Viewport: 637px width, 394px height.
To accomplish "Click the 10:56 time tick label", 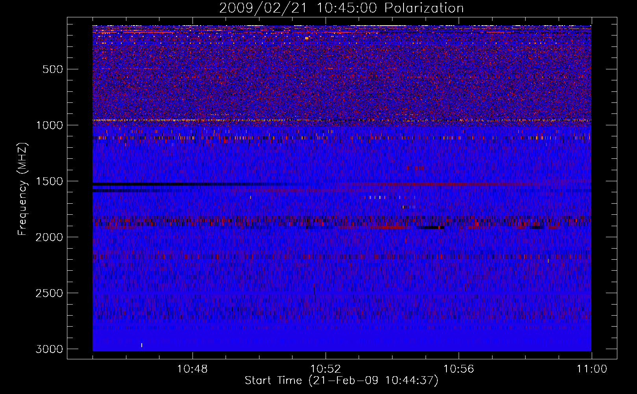I will click(x=459, y=369).
